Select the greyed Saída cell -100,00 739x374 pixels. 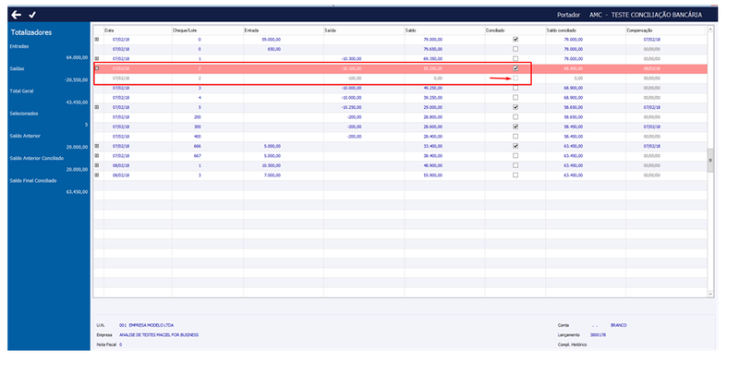coord(355,78)
